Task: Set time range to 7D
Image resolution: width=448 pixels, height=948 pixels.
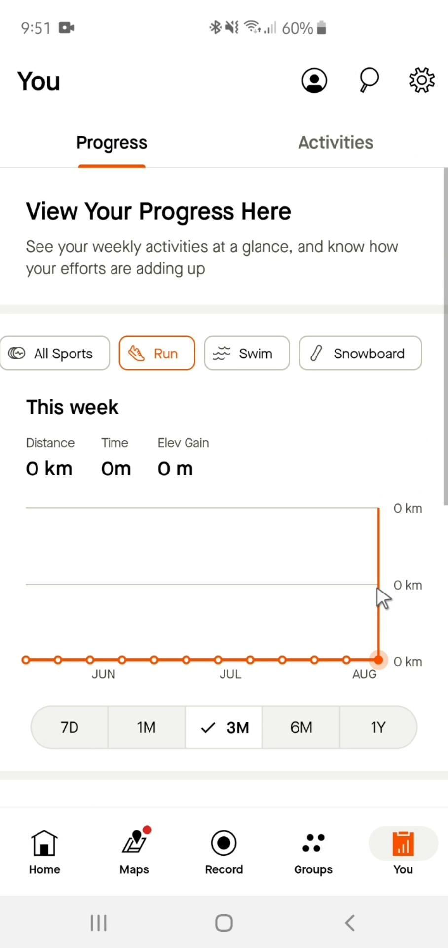Action: (x=70, y=727)
